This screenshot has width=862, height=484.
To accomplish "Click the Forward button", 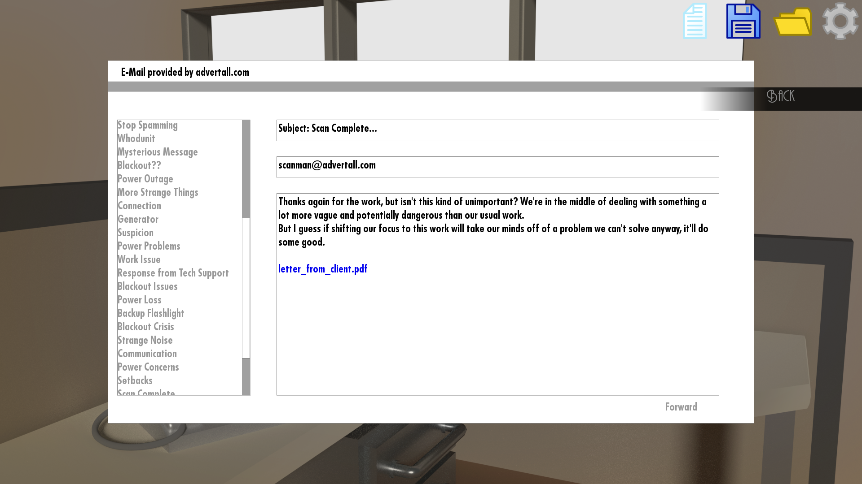I will (681, 406).
